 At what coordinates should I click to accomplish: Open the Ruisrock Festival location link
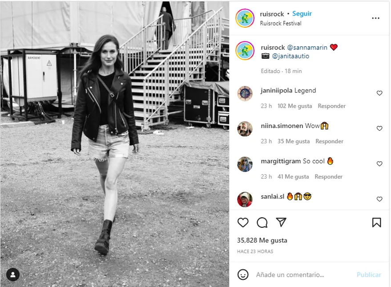coord(281,23)
